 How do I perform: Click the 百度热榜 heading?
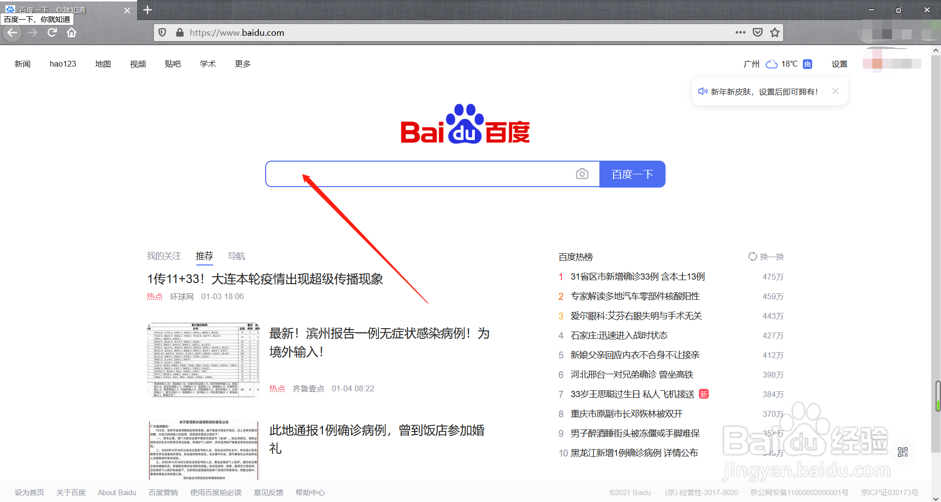pyautogui.click(x=576, y=257)
